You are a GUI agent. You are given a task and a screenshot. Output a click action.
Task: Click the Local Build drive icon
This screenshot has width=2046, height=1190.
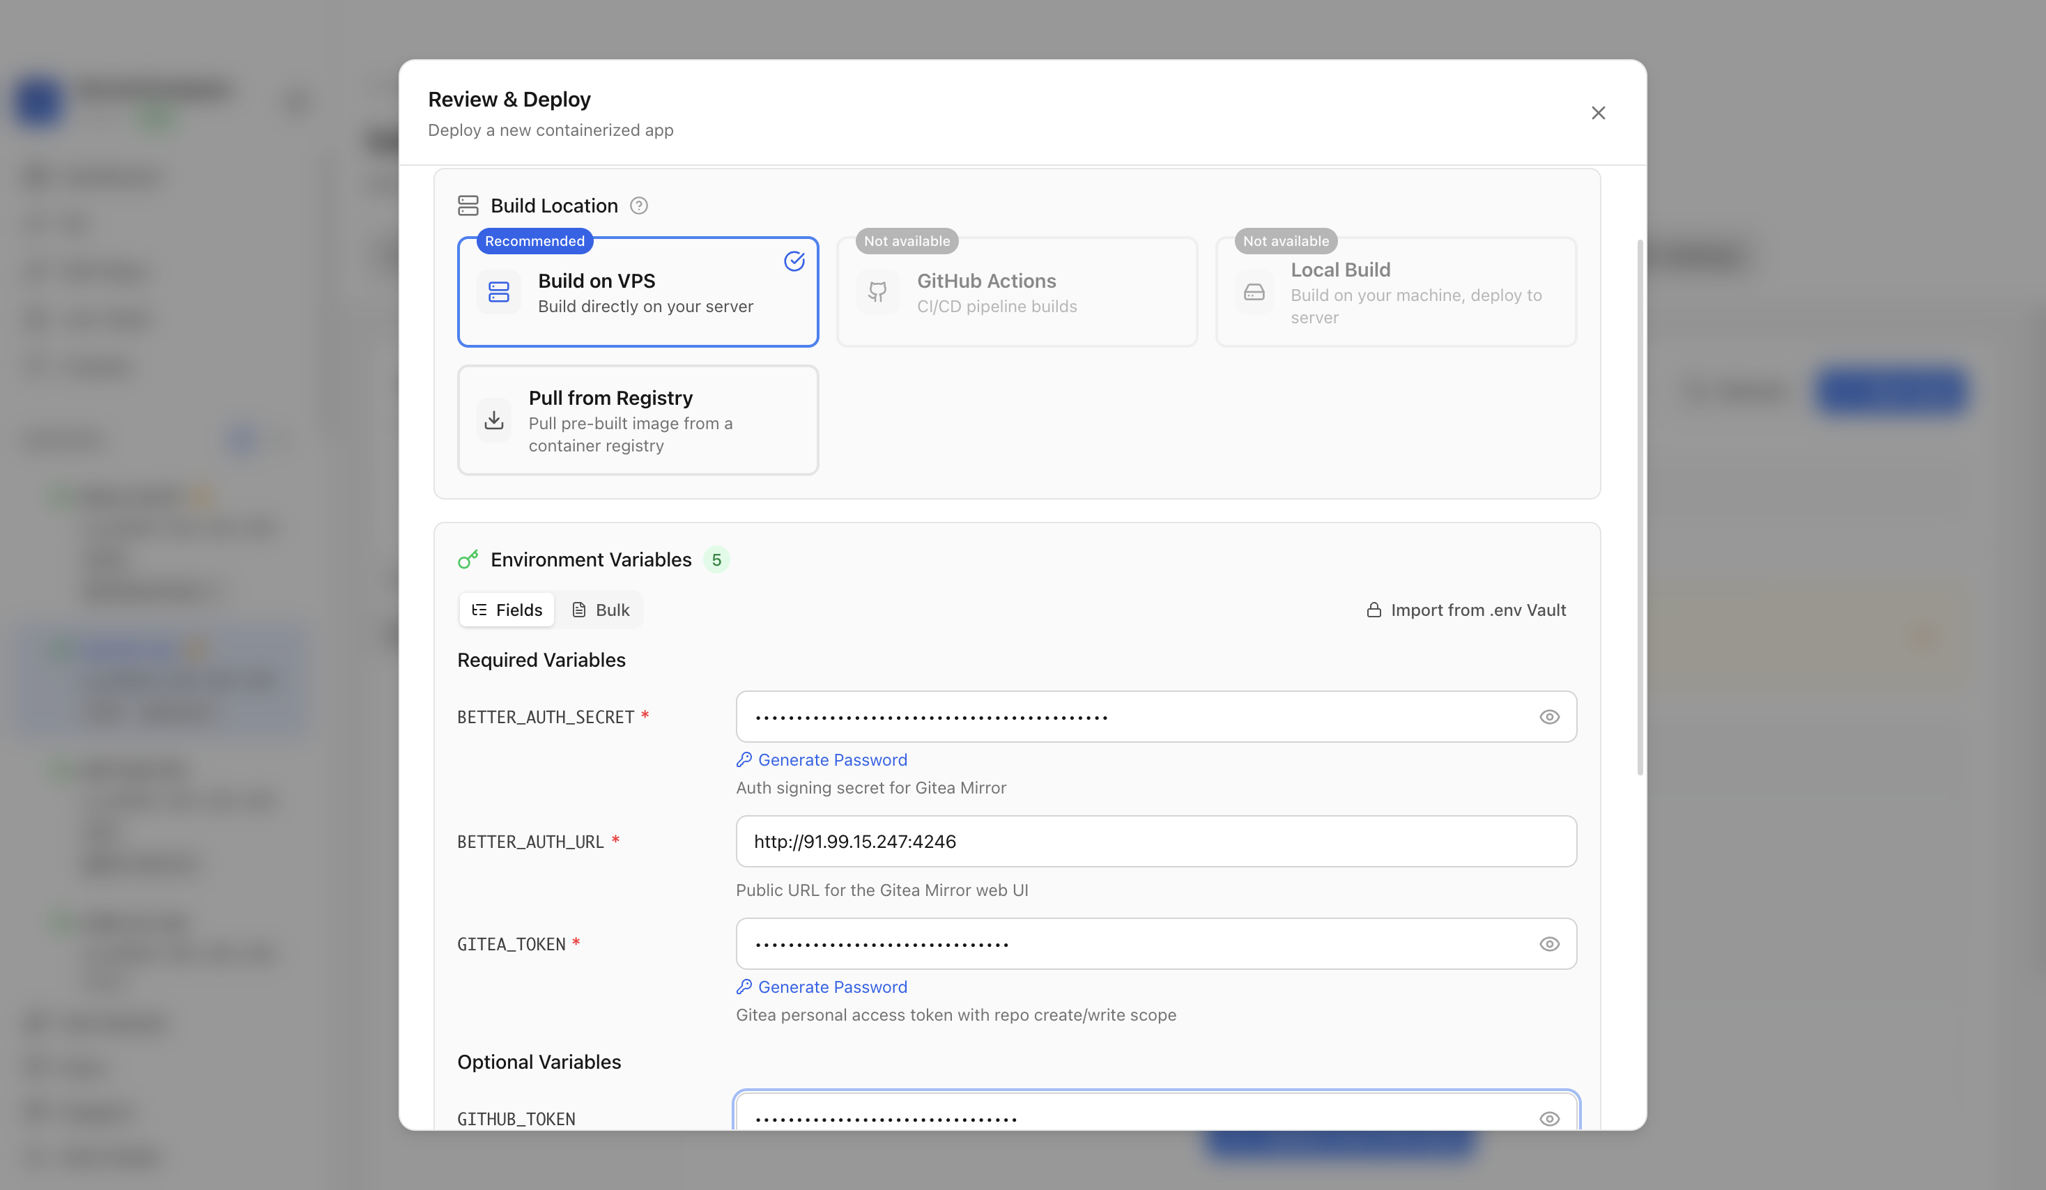pos(1254,292)
